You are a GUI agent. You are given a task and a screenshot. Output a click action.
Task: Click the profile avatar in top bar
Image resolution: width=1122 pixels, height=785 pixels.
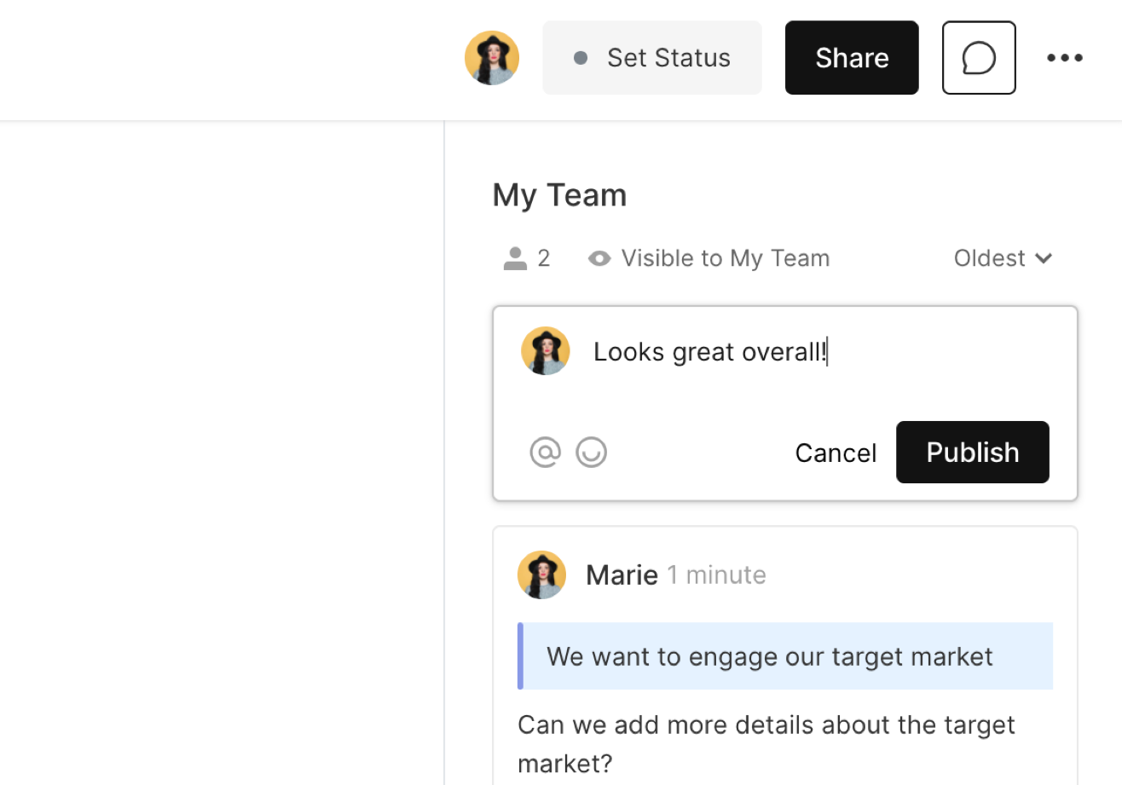492,58
